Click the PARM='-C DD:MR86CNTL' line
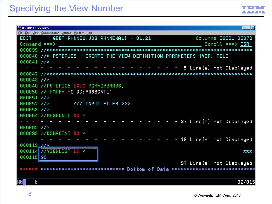The image size is (272, 204). tap(76, 92)
